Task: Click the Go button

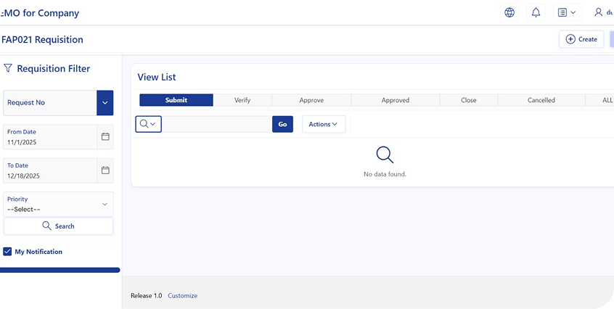Action: [x=282, y=124]
